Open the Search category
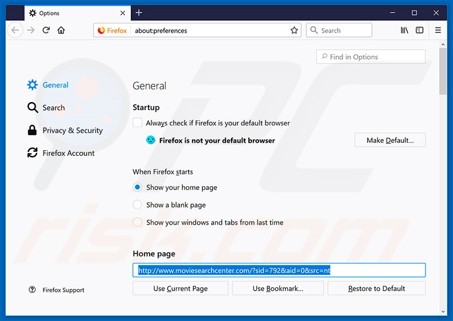453x321 pixels. tap(46, 108)
